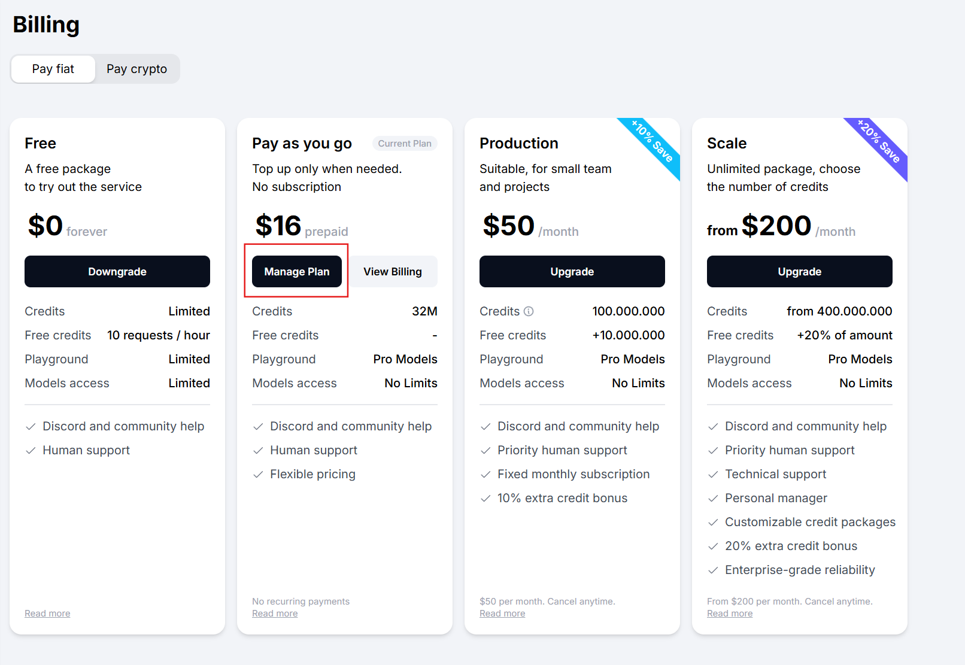The width and height of the screenshot is (965, 665).
Task: Click the +20% Save ribbon on Scale
Action: click(879, 142)
